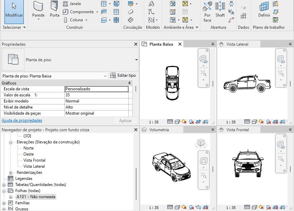Open the Componente dropdown arrow

coord(97,12)
